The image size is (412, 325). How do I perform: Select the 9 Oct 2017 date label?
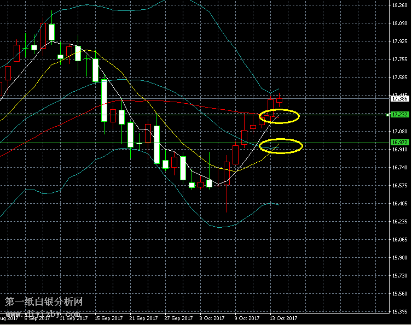[248, 318]
